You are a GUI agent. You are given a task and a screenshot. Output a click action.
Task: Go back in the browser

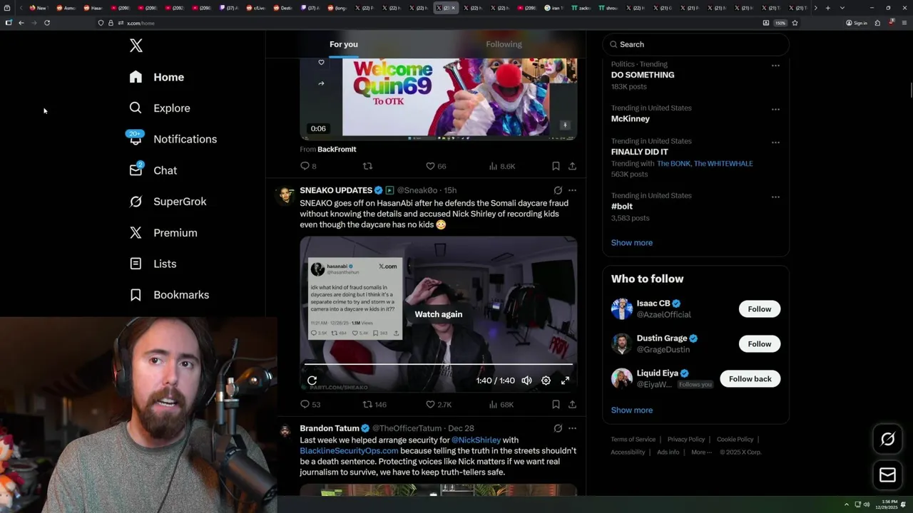point(21,23)
